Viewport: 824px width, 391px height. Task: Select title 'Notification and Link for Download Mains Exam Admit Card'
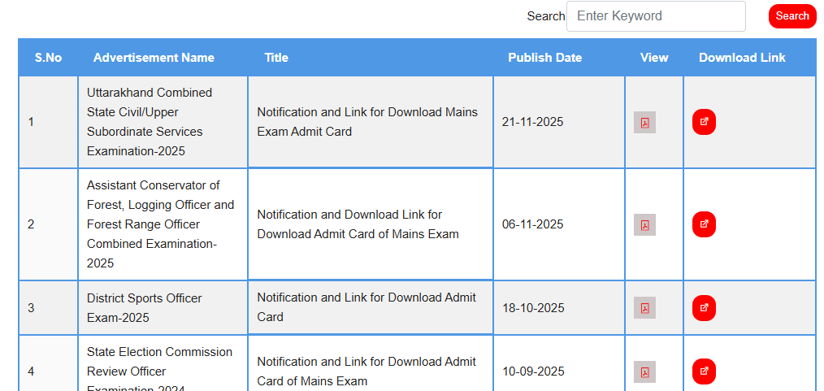[x=367, y=122]
